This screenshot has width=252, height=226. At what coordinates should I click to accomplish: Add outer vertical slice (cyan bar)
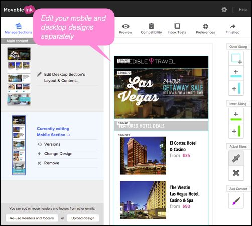point(236,88)
